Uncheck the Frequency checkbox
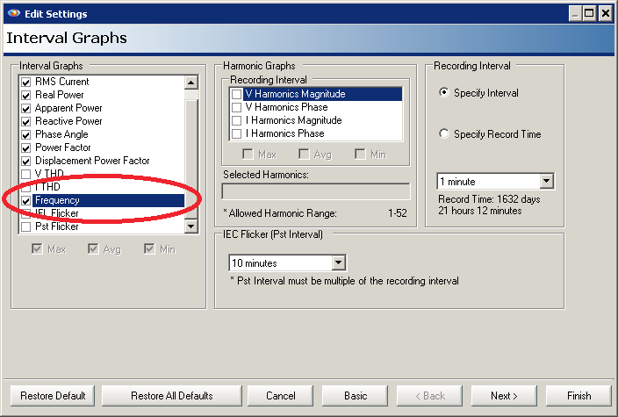The height and width of the screenshot is (417, 618). (x=26, y=201)
